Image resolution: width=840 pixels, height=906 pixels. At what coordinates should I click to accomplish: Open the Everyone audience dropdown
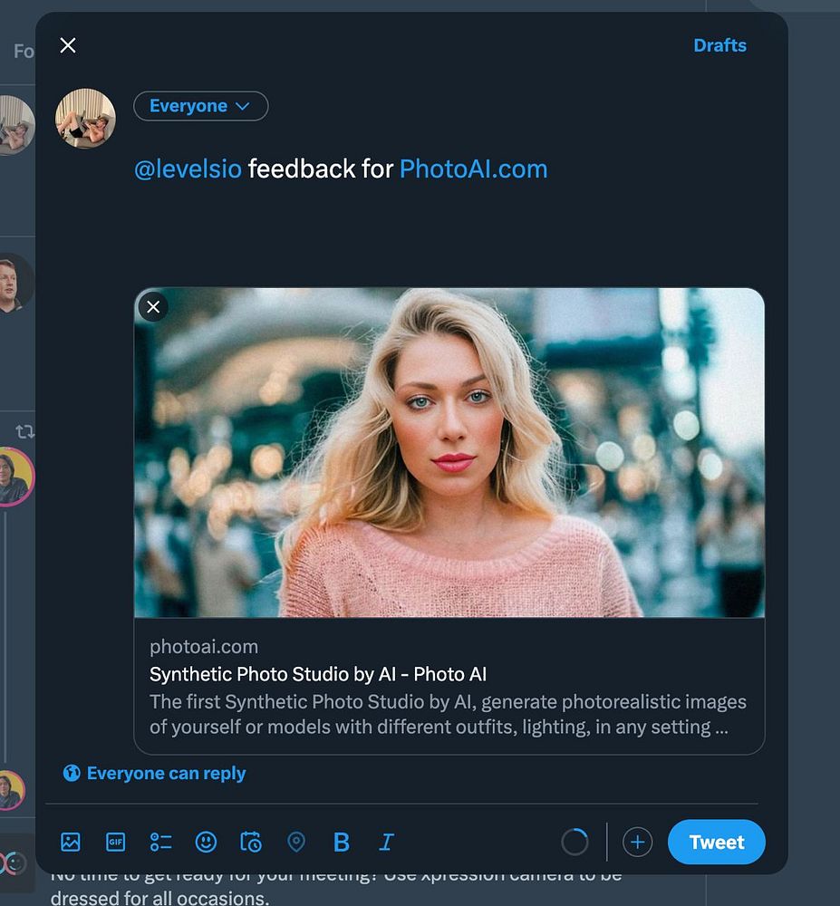200,106
